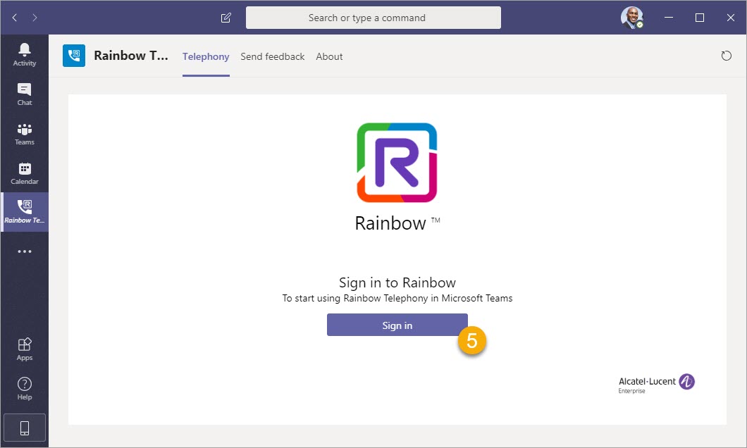The width and height of the screenshot is (747, 448).
Task: Open the About tab
Action: click(329, 56)
